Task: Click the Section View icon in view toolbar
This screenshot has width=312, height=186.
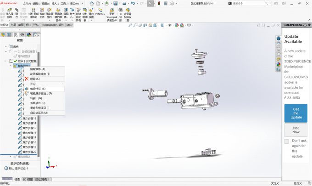Action: pos(145,25)
